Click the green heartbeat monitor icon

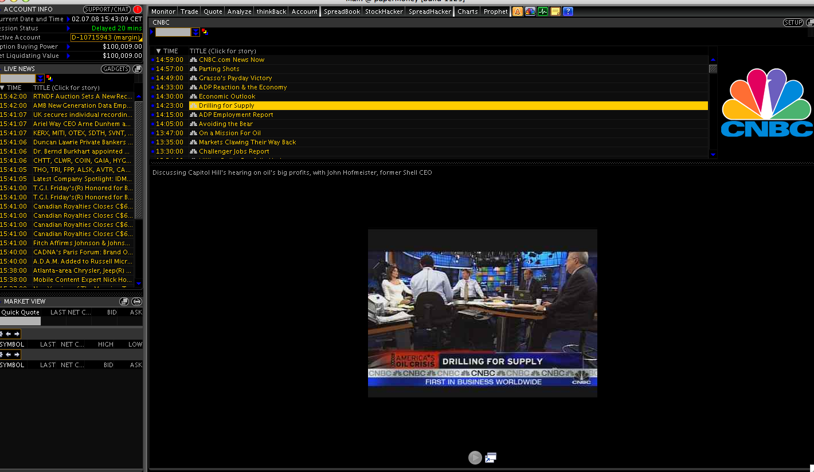click(543, 11)
